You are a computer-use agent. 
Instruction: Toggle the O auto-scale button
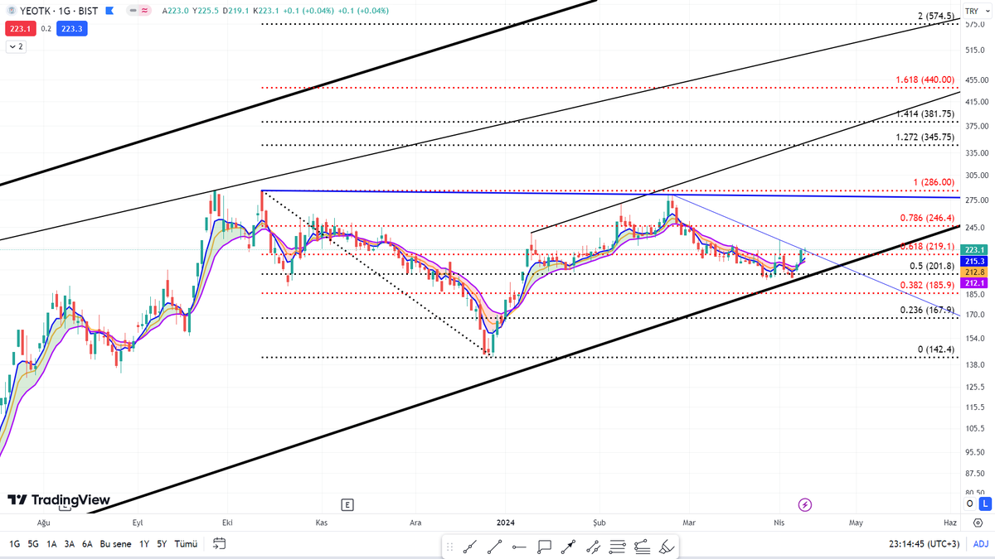click(x=969, y=504)
